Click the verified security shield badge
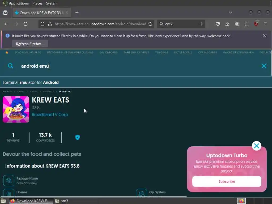Viewport: 272px width, 204px height. coord(78,137)
